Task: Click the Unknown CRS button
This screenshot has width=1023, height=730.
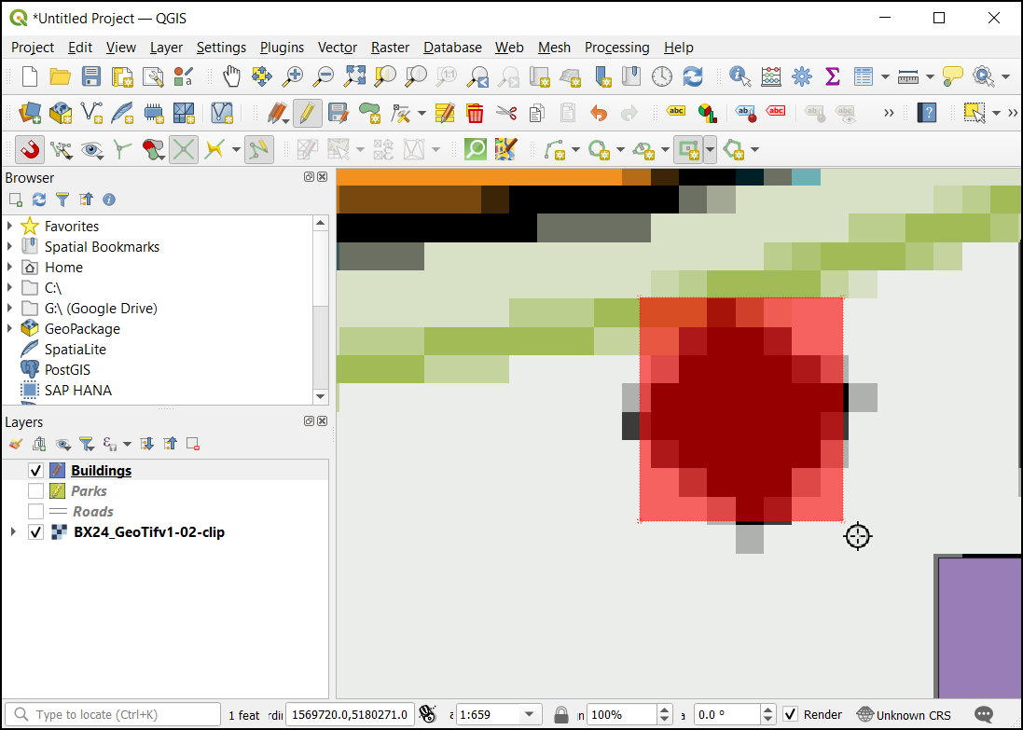Action: point(904,715)
